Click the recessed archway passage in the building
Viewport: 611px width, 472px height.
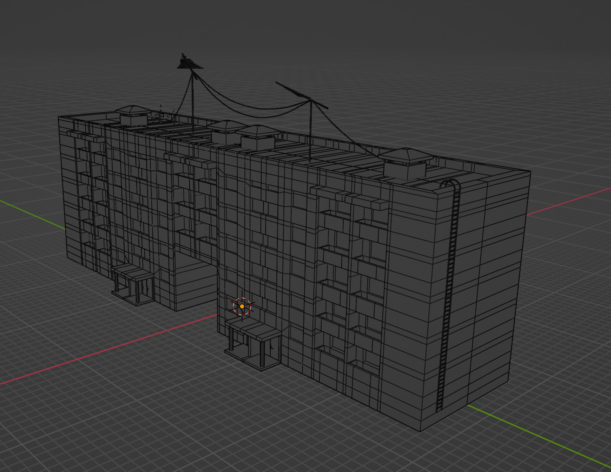pos(196,281)
